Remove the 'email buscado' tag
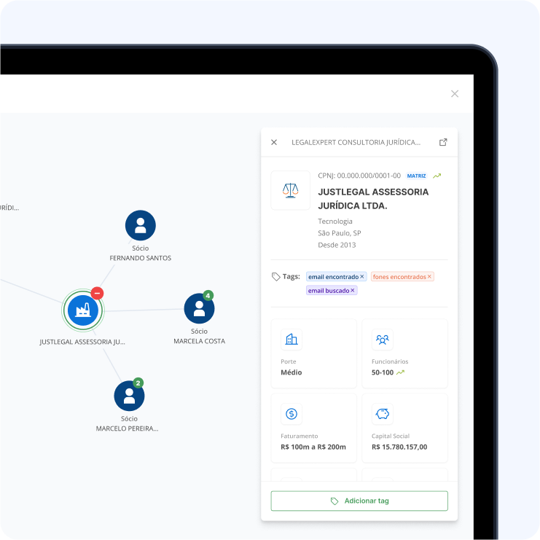This screenshot has width=540, height=540. point(353,291)
